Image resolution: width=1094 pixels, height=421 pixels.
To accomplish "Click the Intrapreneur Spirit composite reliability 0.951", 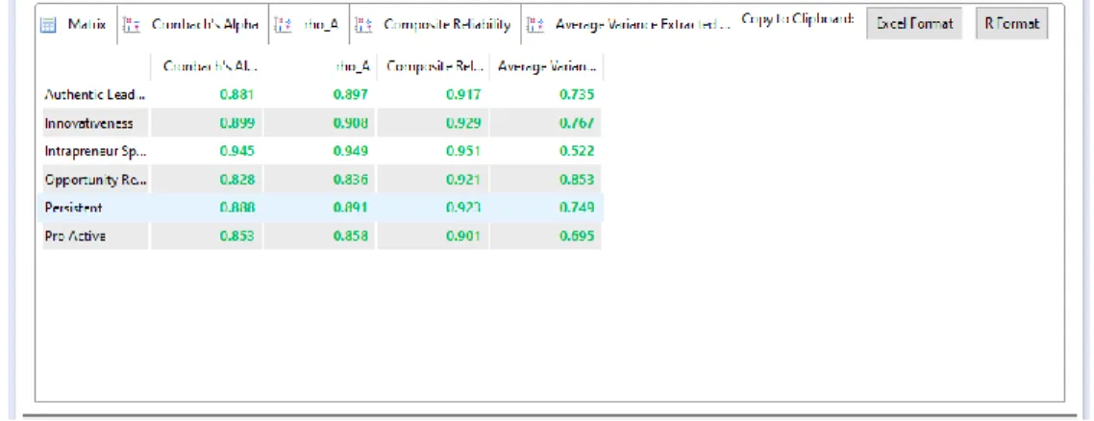I will coord(463,151).
